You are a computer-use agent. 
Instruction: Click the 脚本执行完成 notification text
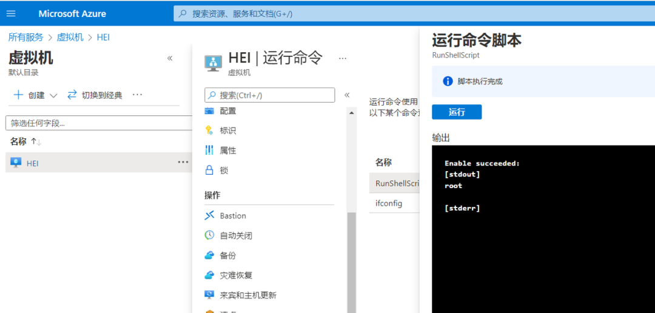[x=480, y=81]
